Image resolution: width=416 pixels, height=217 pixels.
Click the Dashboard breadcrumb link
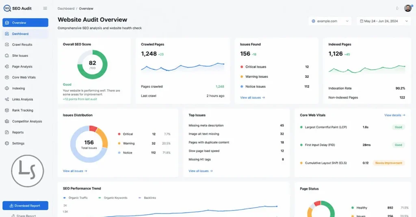[x=66, y=9]
